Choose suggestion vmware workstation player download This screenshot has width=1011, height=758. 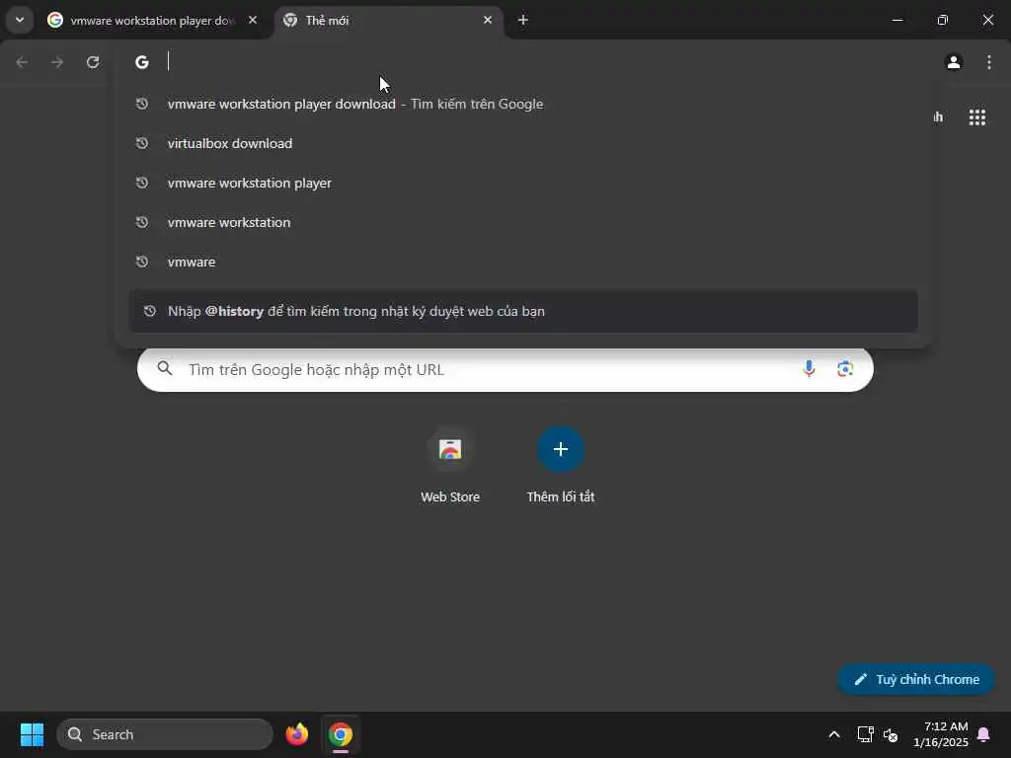pos(523,104)
